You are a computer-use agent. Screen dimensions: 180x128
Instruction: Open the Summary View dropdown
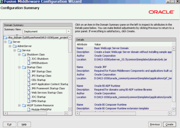point(69,31)
